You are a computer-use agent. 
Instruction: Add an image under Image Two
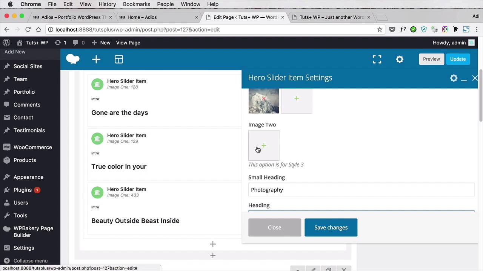(x=264, y=145)
